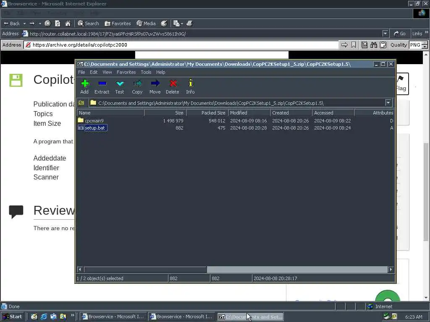The height and width of the screenshot is (322, 430).
Task: Click the IE Stop button
Action: pos(47,23)
